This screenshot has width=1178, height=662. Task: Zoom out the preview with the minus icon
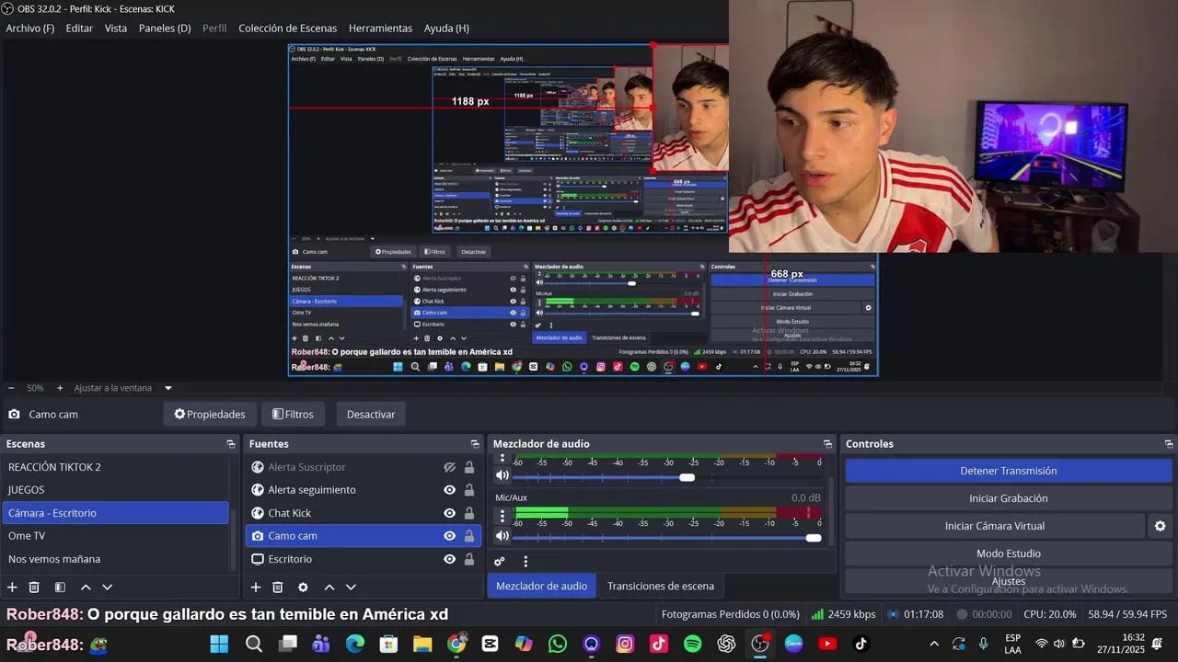(10, 388)
